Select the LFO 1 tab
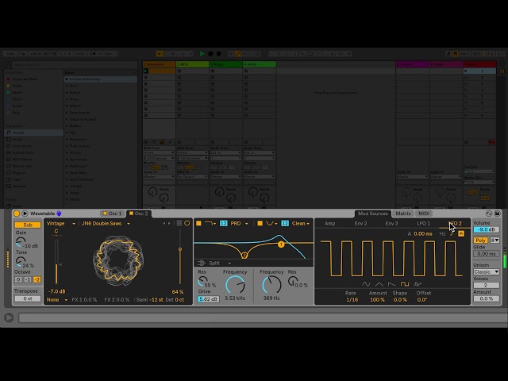 point(423,224)
